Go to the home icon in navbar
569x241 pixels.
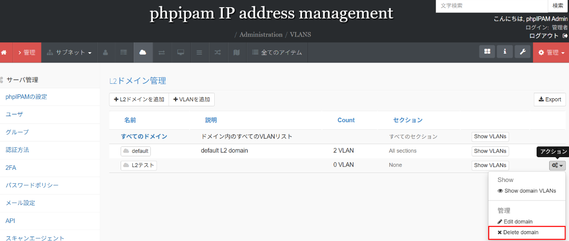[x=4, y=53]
